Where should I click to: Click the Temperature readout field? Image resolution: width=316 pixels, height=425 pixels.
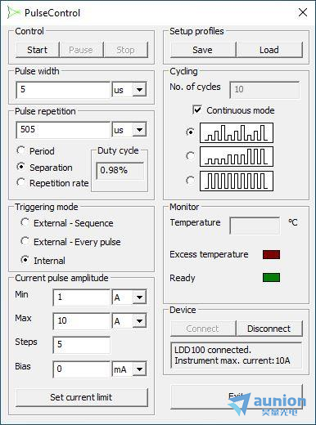pyautogui.click(x=255, y=226)
